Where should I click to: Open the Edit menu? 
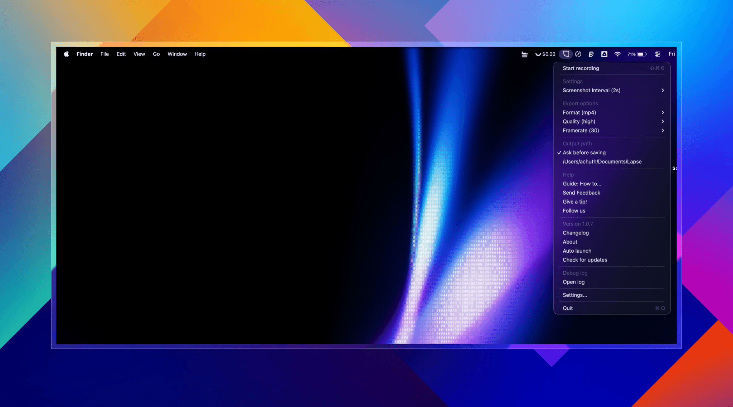(x=121, y=54)
